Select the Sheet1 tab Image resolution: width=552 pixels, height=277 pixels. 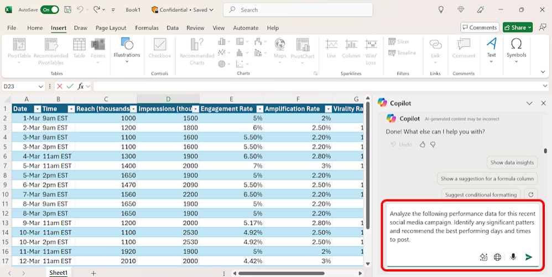point(58,273)
